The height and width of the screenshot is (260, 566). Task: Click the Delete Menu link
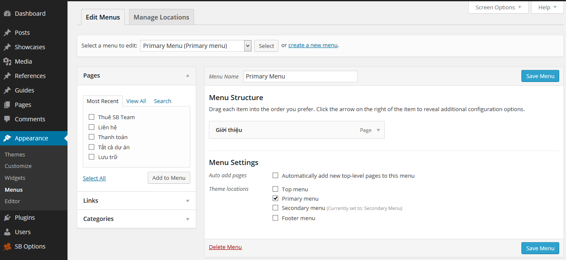tap(225, 247)
